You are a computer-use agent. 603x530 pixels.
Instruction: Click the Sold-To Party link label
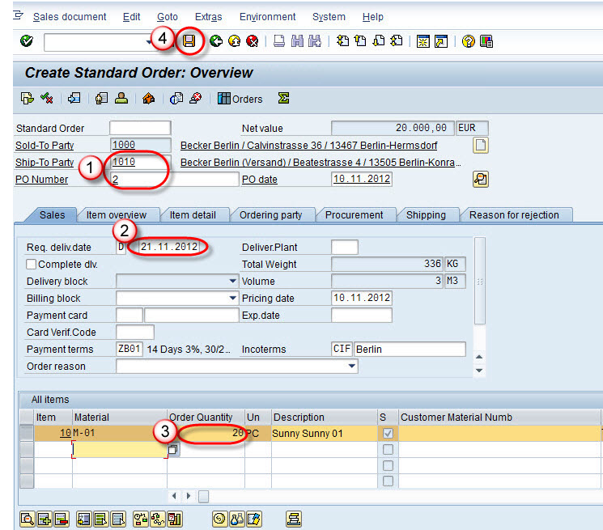pos(45,146)
